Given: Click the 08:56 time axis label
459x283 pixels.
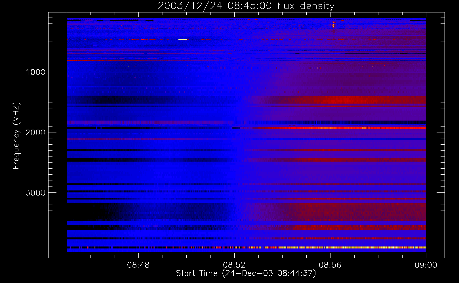Looking at the screenshot, I should tap(330, 265).
